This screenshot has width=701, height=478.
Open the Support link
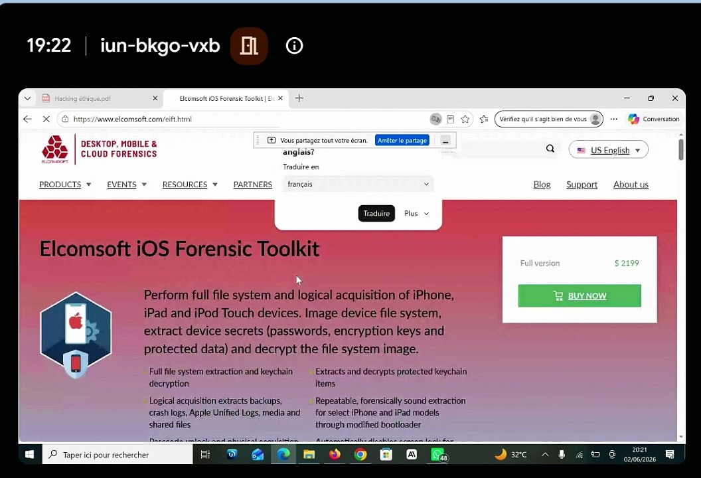click(582, 185)
